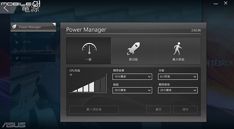234x129 pixels.
Task: Click the 儲存 button
Action: point(185,110)
